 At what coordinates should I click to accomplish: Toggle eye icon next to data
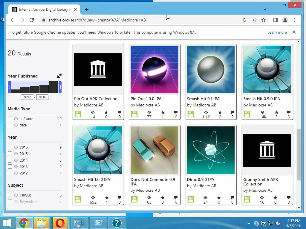click(x=16, y=125)
